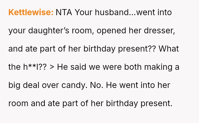Click the ">" quote marker
Screen dimensions: 199x123
[x=52, y=67]
